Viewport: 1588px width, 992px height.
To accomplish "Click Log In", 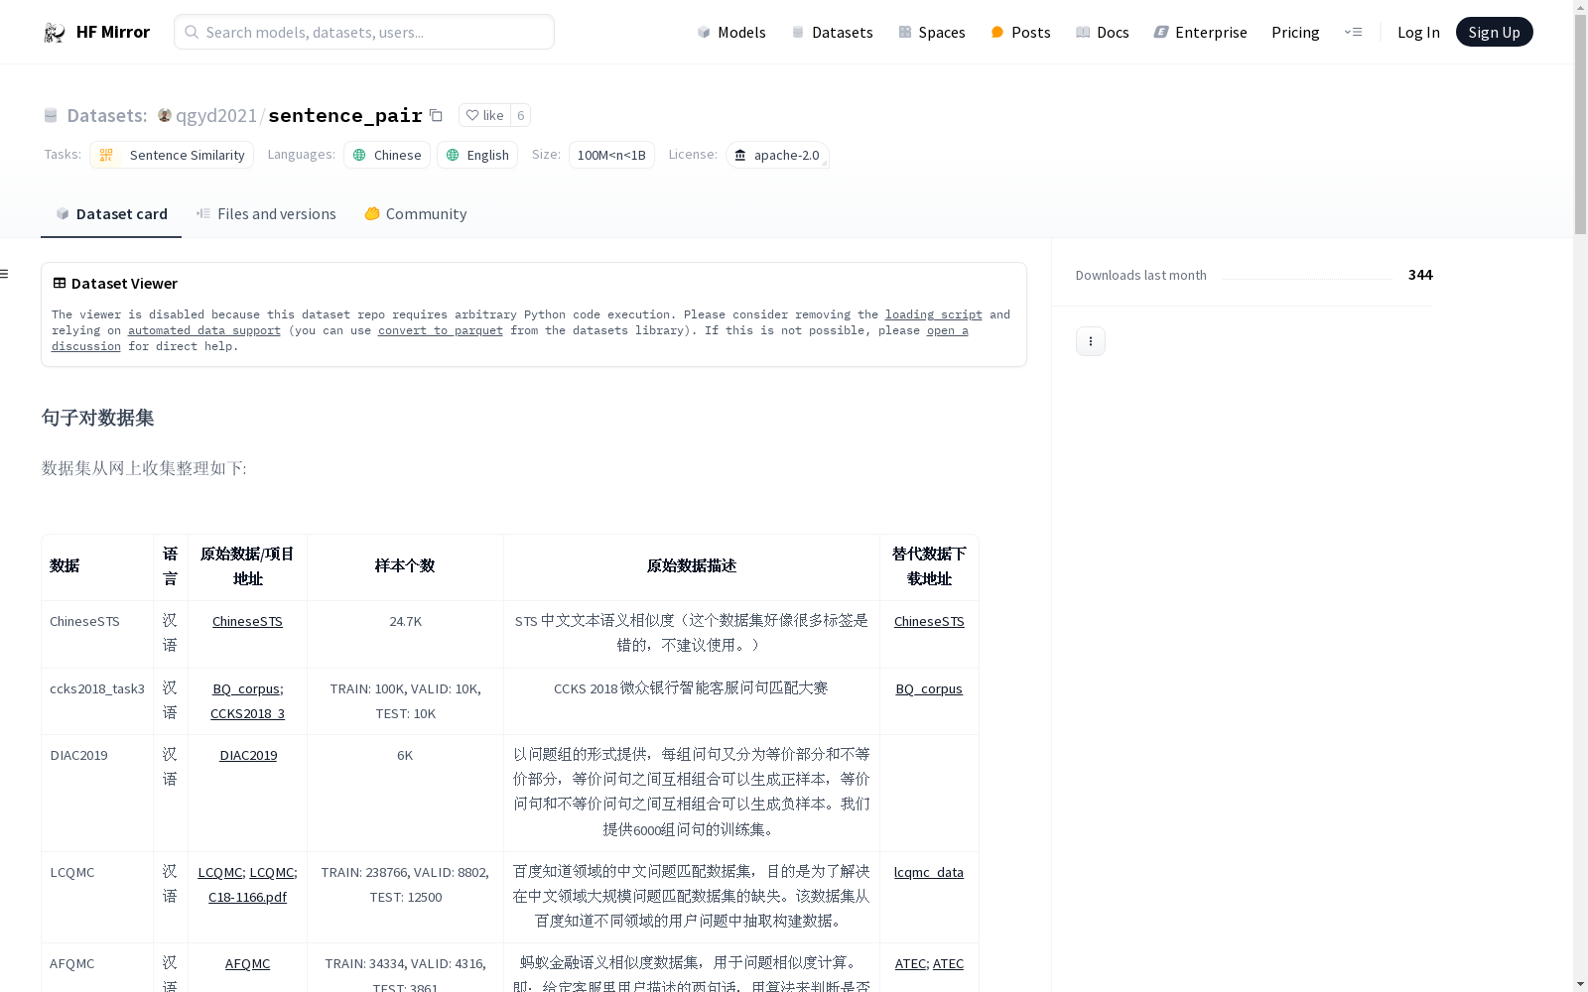I will click(x=1418, y=32).
